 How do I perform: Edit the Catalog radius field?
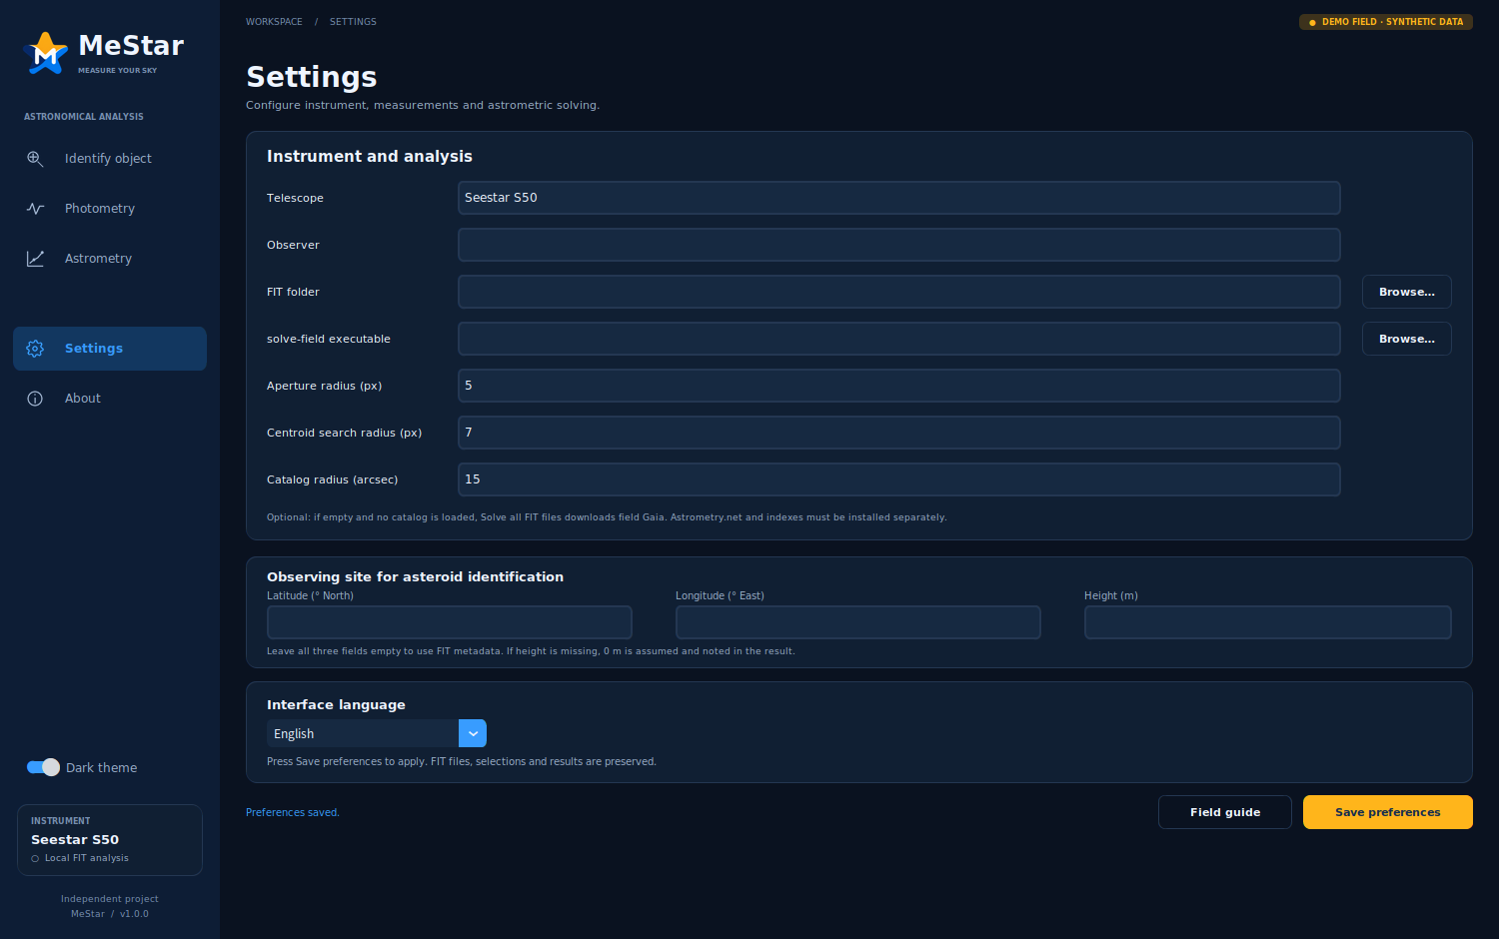pos(899,479)
